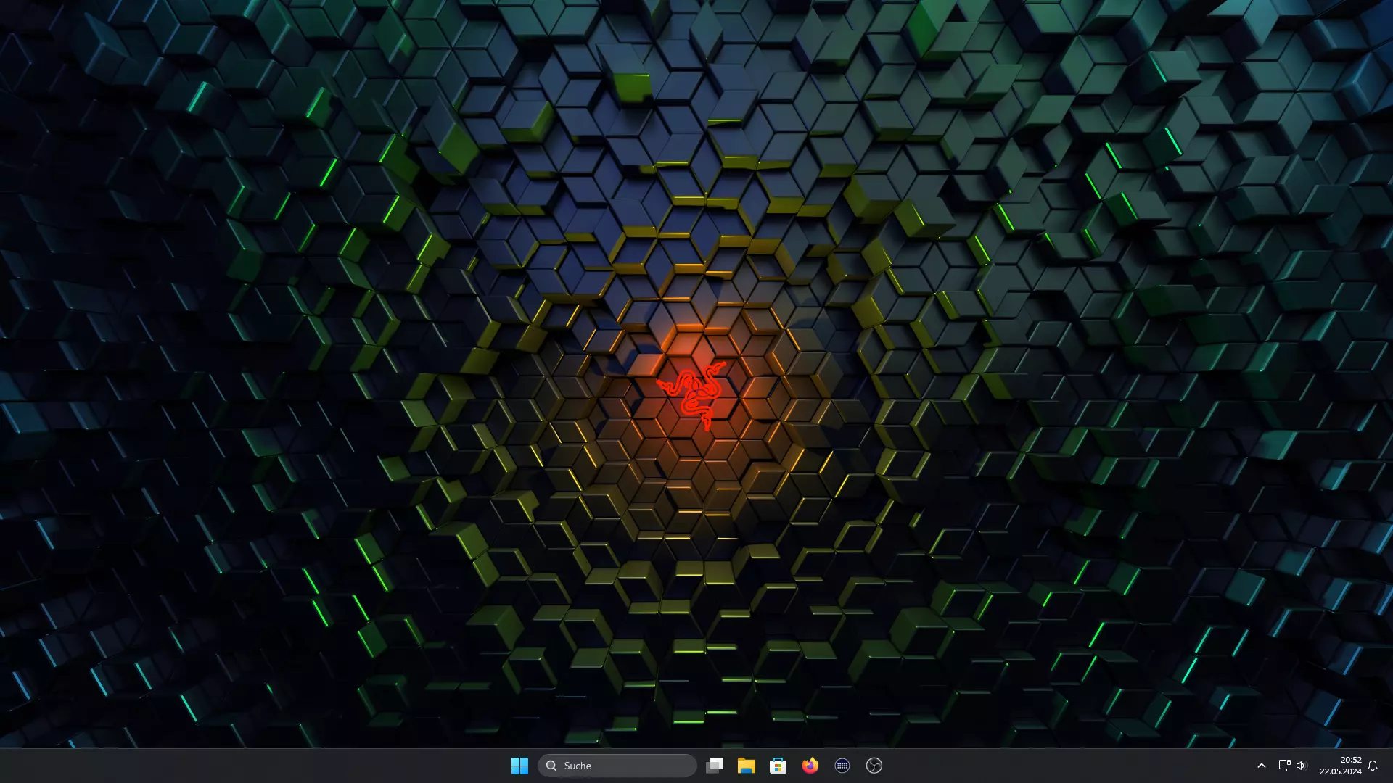Open the volume speaker icon
This screenshot has width=1393, height=783.
click(x=1302, y=766)
